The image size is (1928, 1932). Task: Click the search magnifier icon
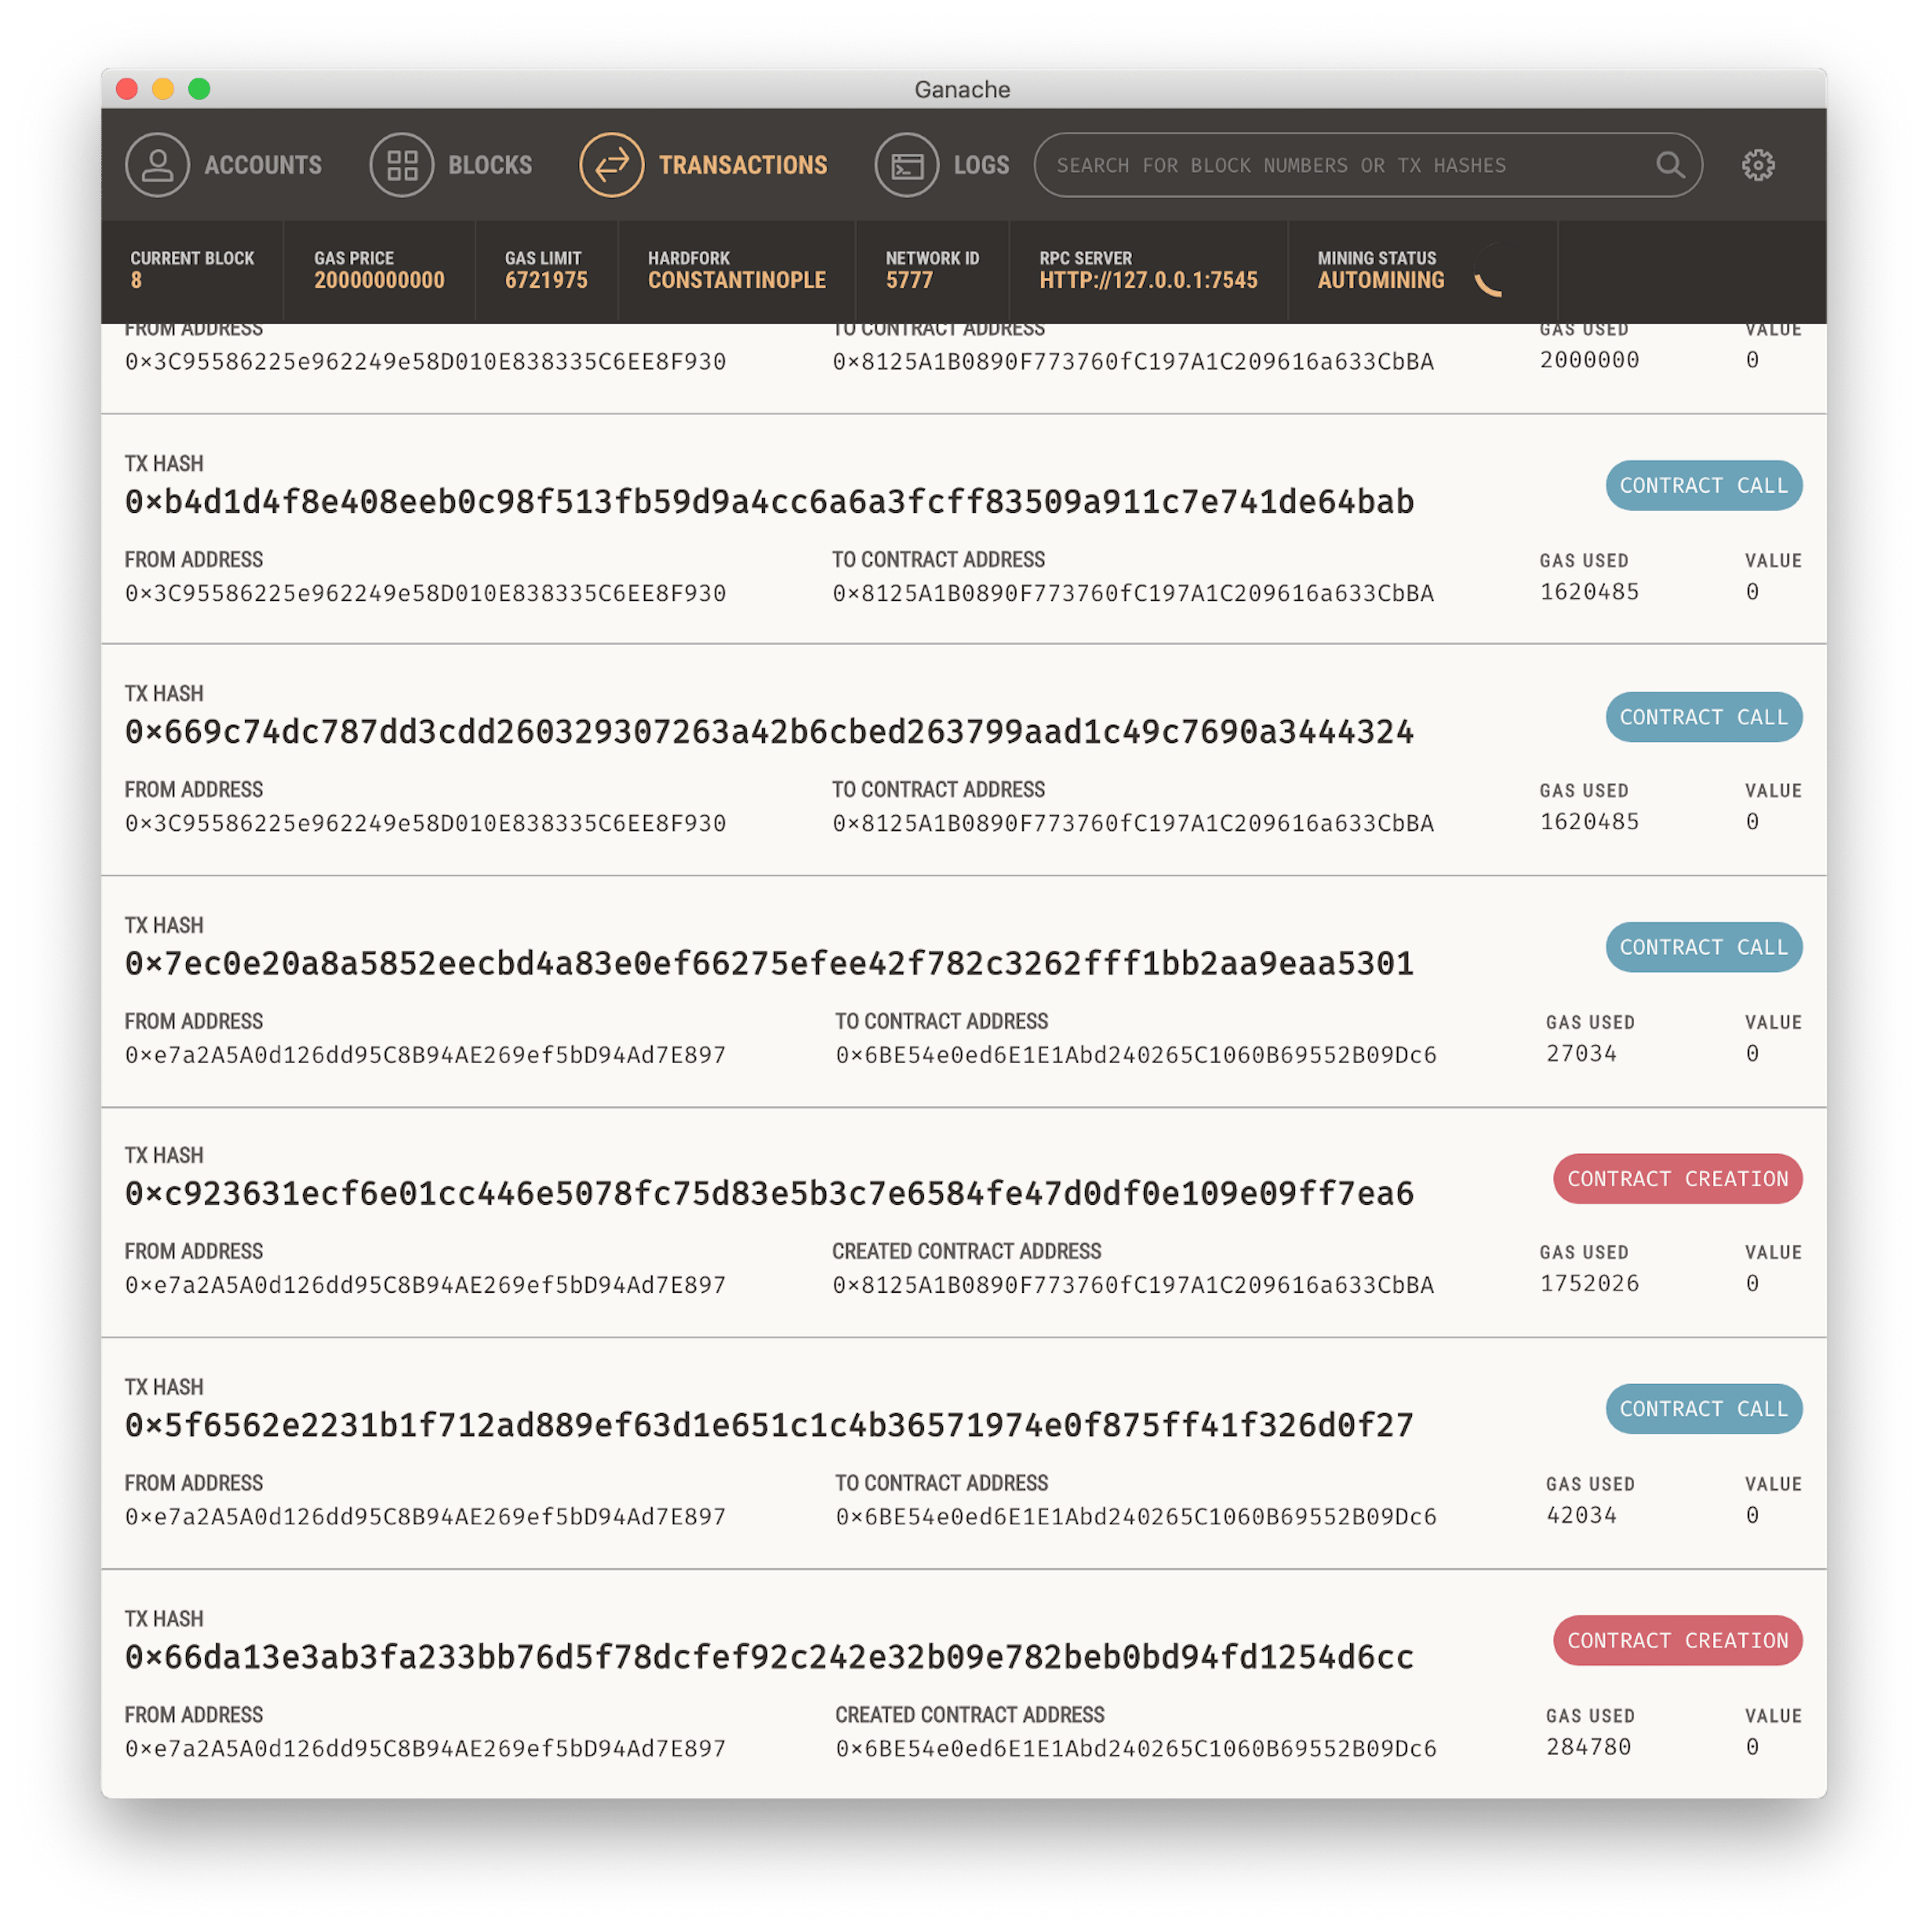(x=1670, y=165)
